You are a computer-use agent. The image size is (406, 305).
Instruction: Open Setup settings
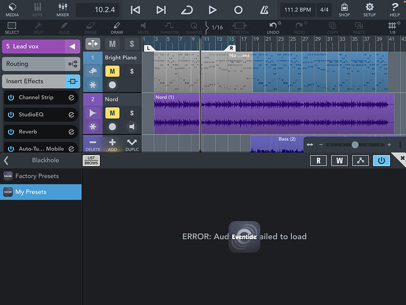coord(369,10)
